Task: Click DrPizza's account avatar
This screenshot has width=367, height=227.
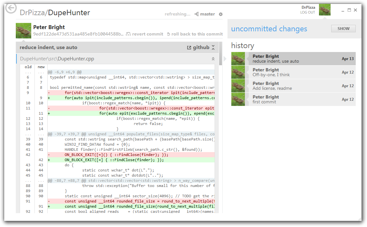Action: [x=324, y=10]
